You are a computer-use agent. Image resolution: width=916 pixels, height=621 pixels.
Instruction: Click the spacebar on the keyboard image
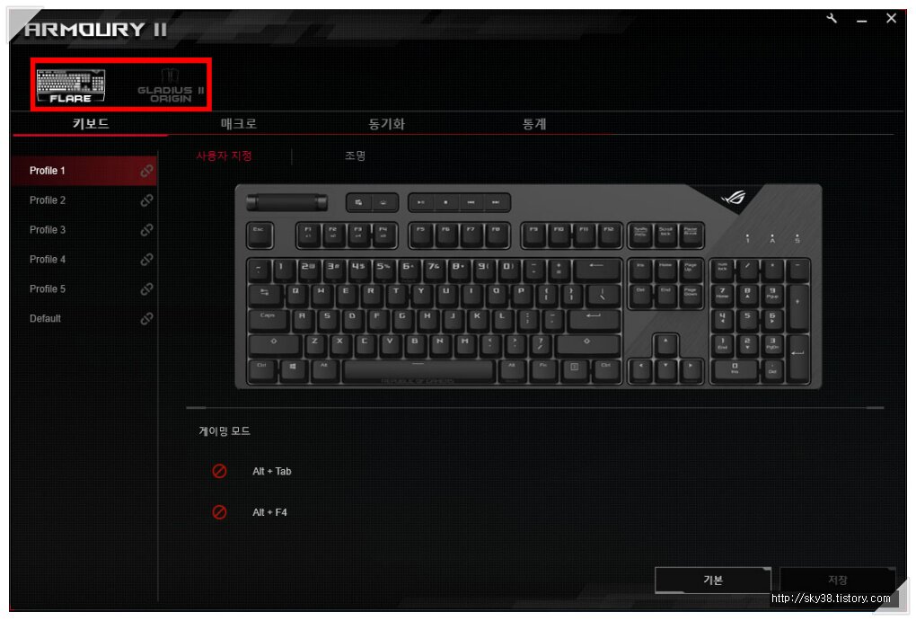click(x=418, y=372)
